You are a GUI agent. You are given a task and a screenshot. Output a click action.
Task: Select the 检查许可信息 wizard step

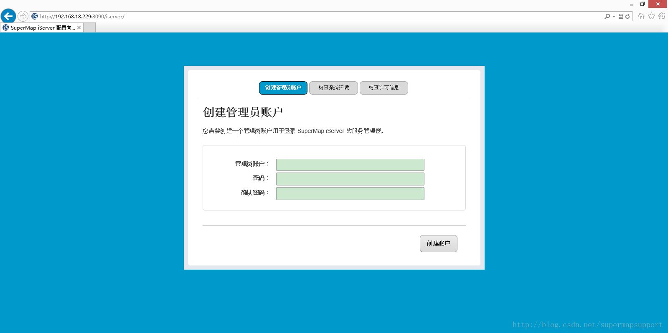click(384, 88)
